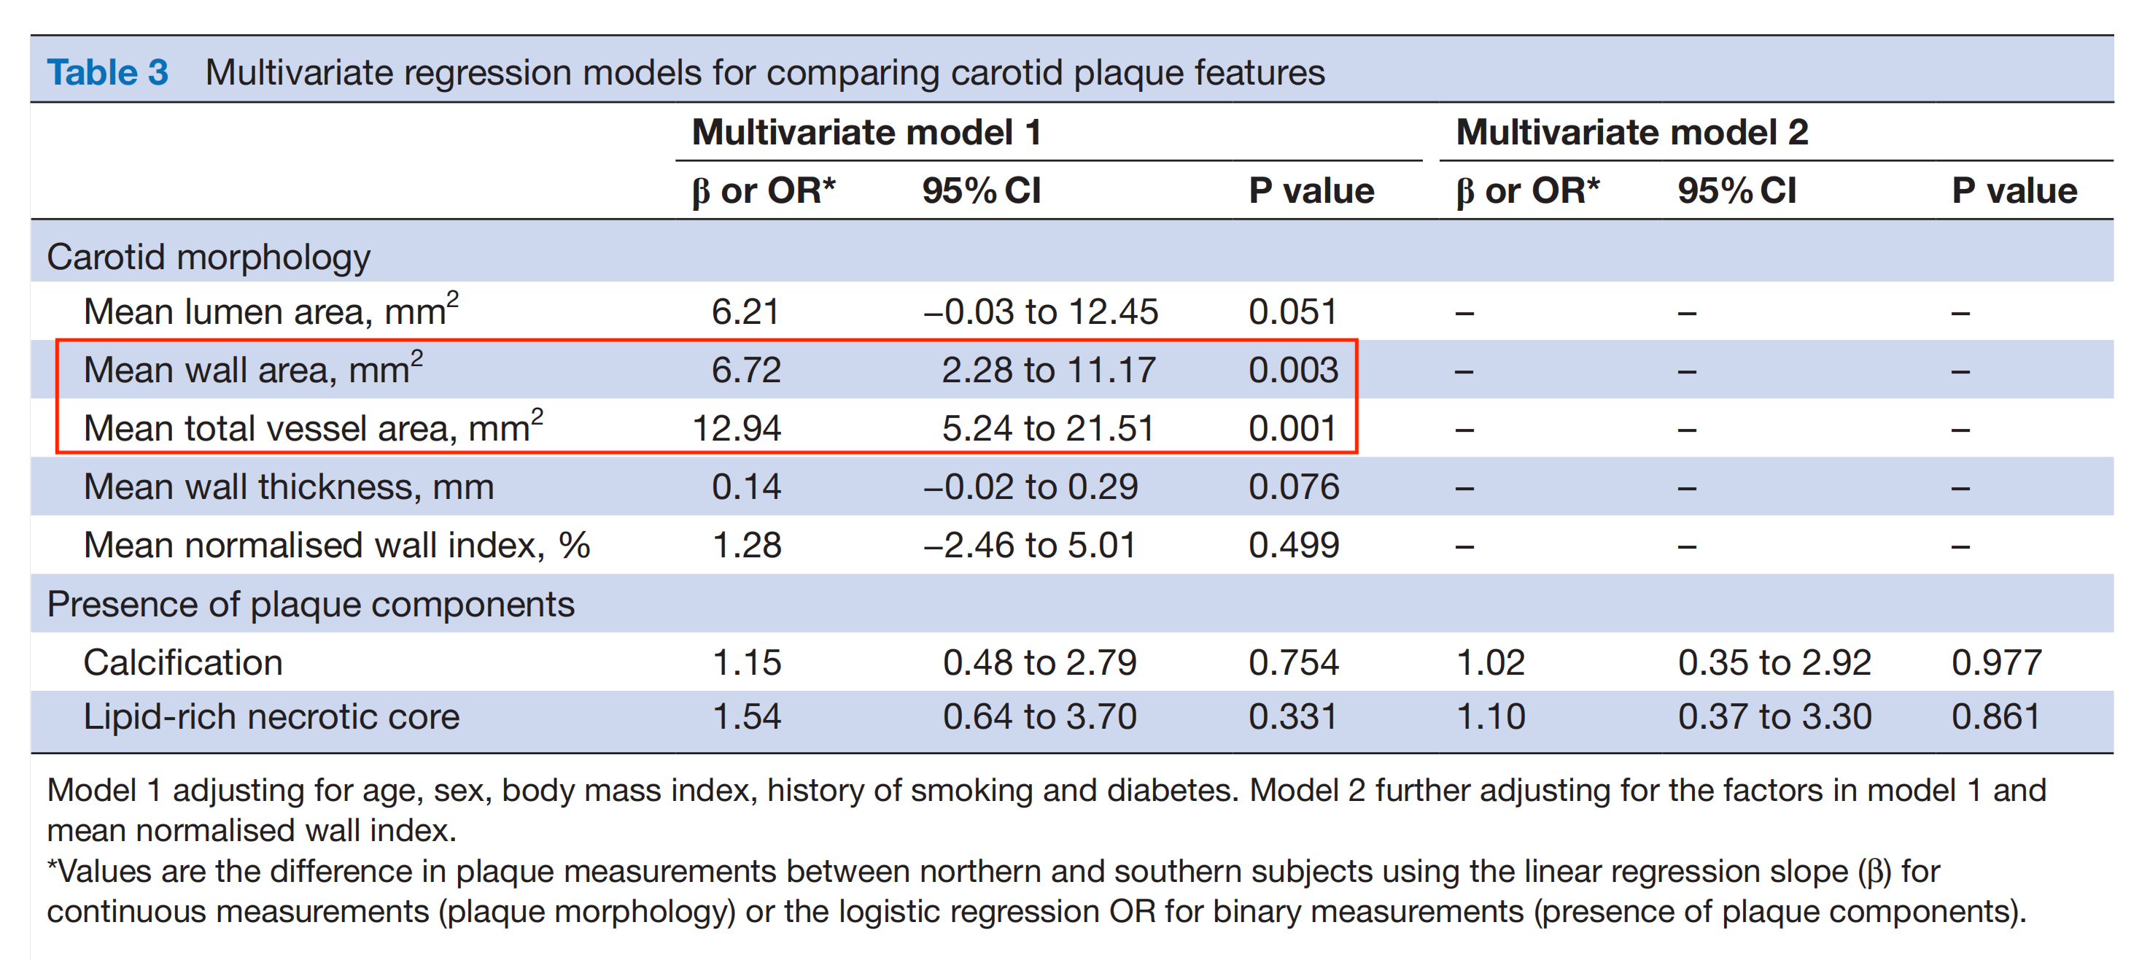Click the "Mean total vessel area" row label
Viewport: 2150px width, 960px height.
tap(313, 428)
